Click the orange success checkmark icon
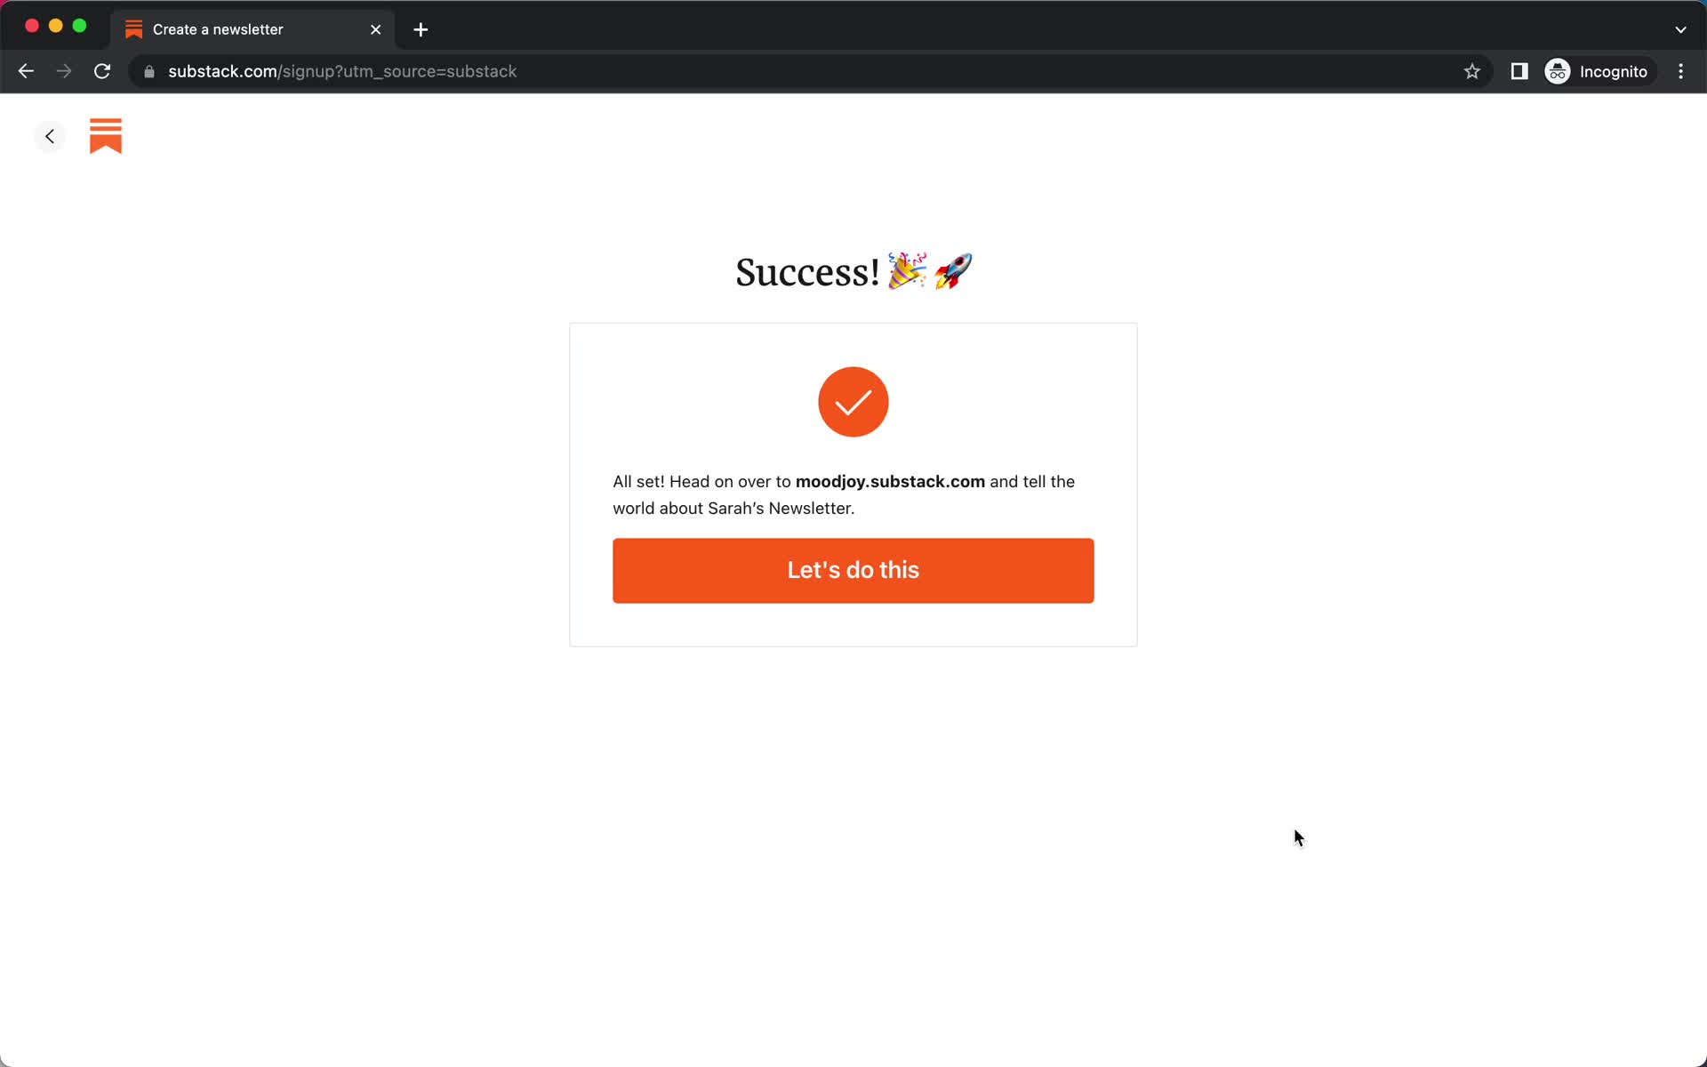 point(853,401)
